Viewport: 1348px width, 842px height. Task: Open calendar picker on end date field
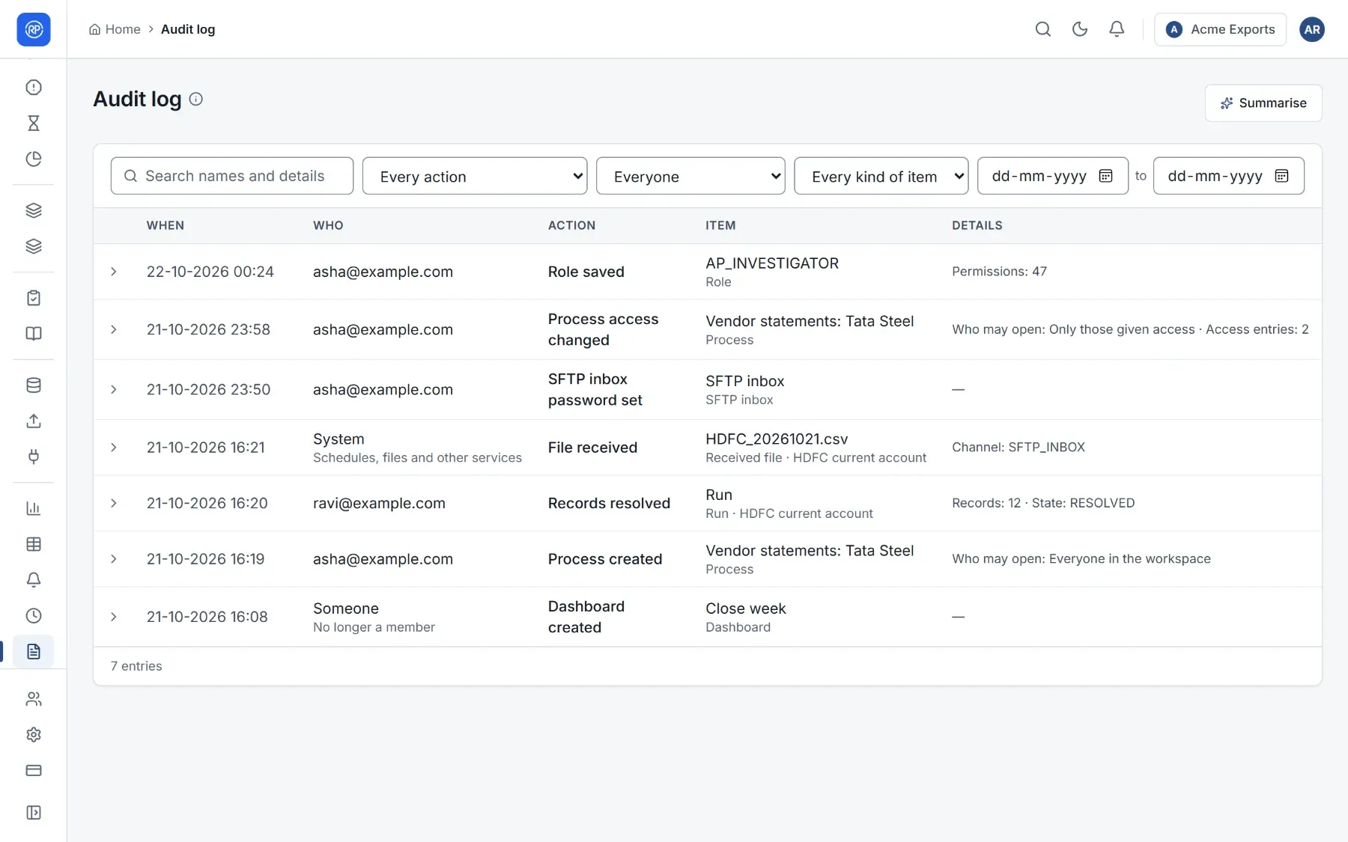coord(1281,176)
